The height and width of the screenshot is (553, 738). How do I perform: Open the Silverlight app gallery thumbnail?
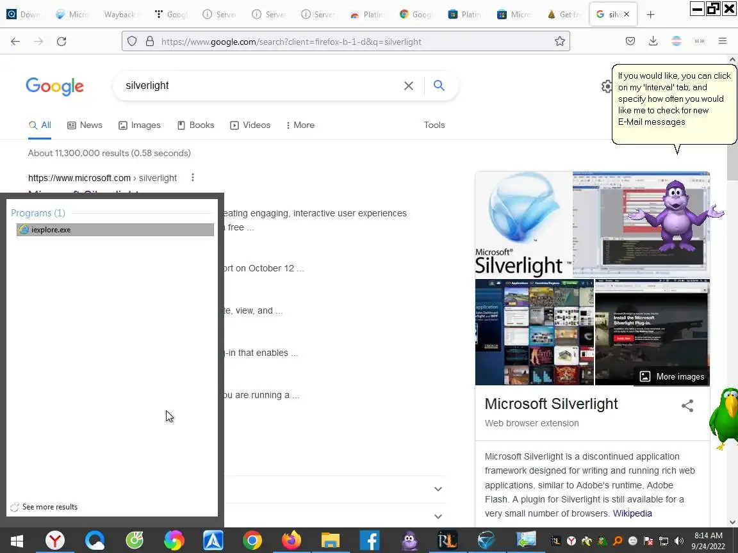click(534, 332)
